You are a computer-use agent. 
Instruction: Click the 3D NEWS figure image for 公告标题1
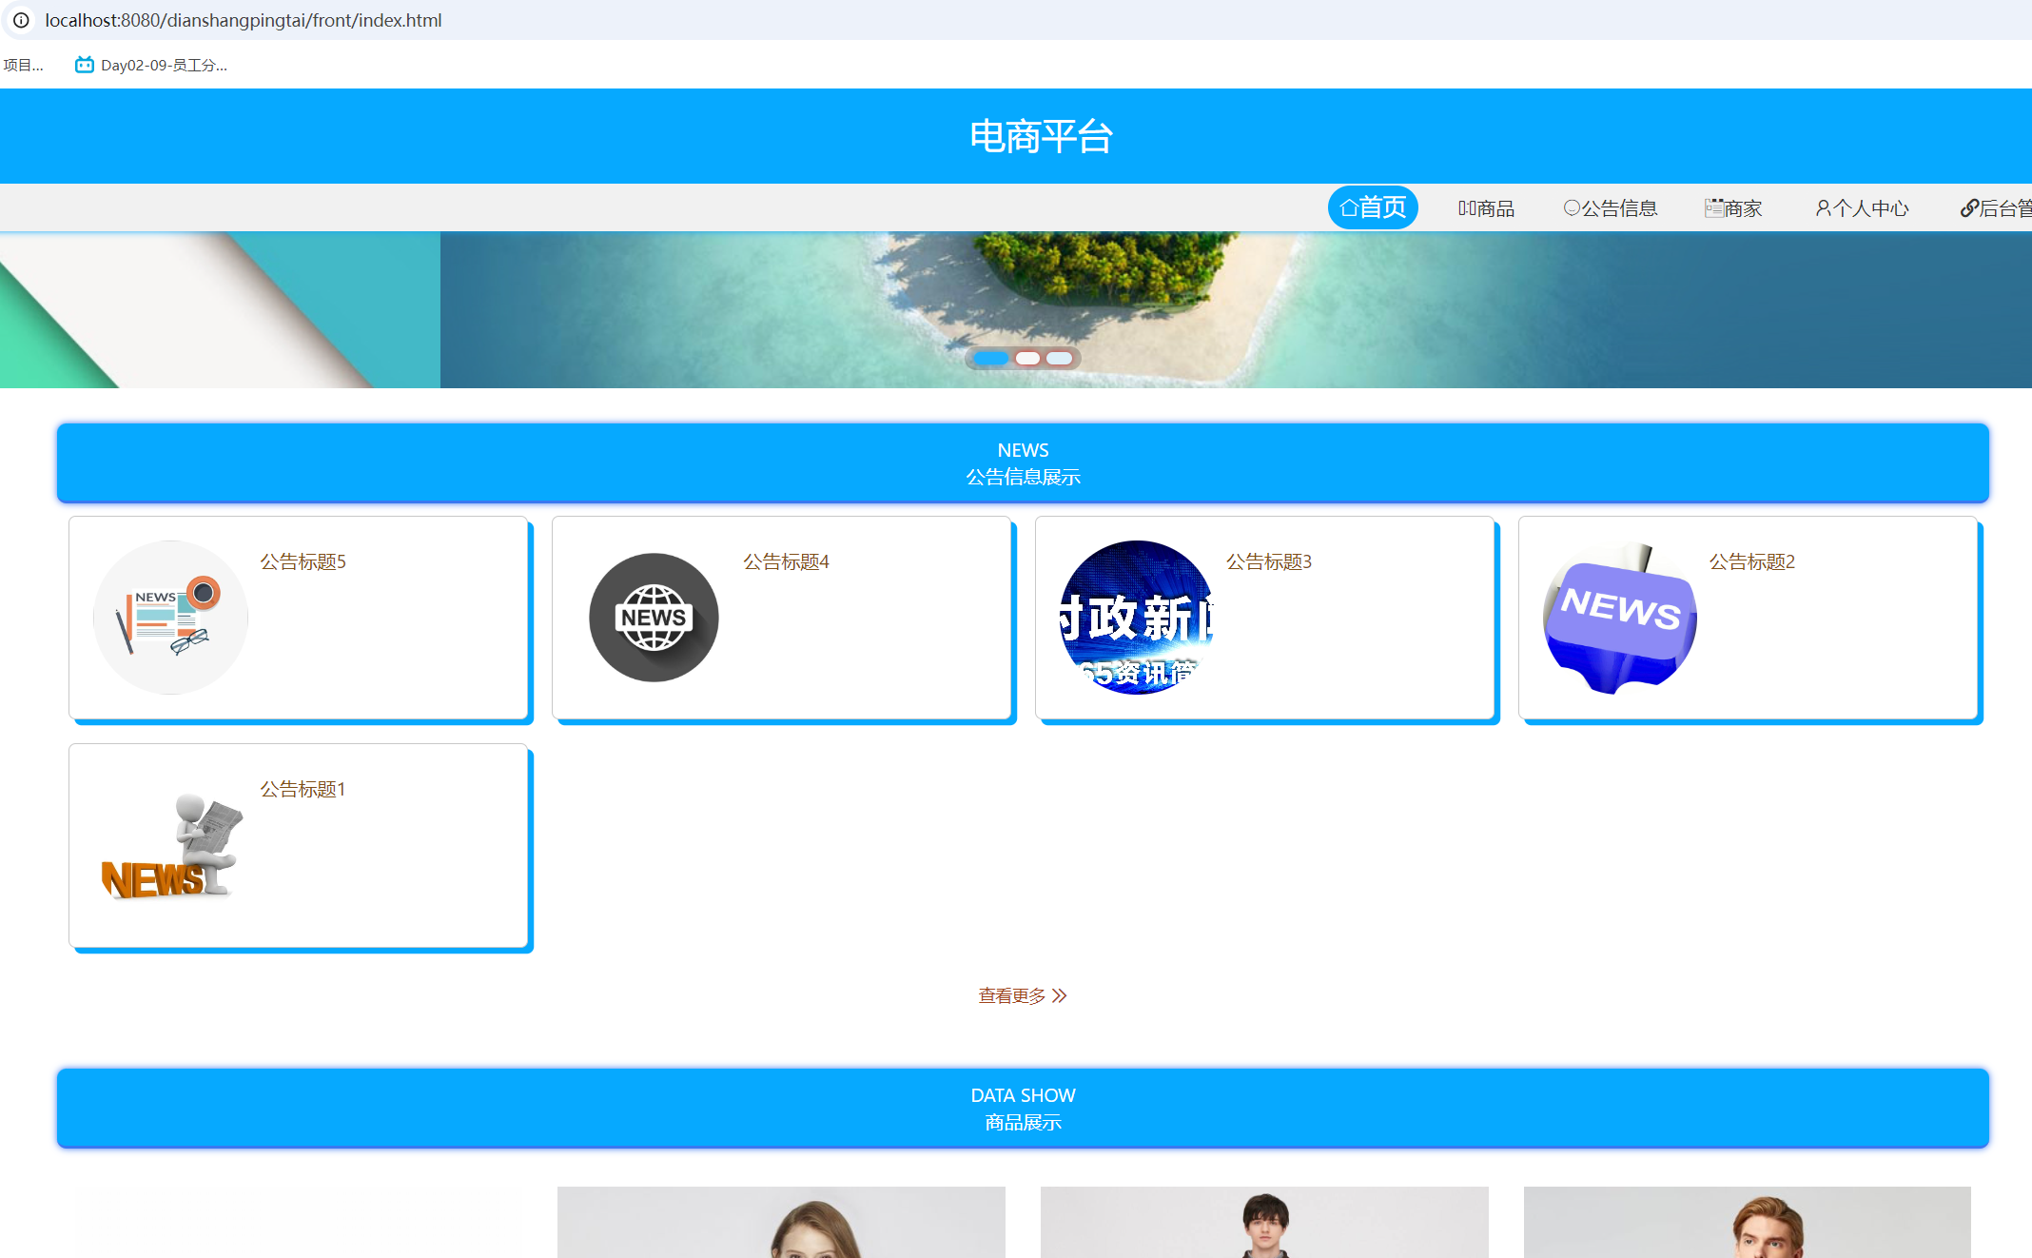pyautogui.click(x=170, y=846)
